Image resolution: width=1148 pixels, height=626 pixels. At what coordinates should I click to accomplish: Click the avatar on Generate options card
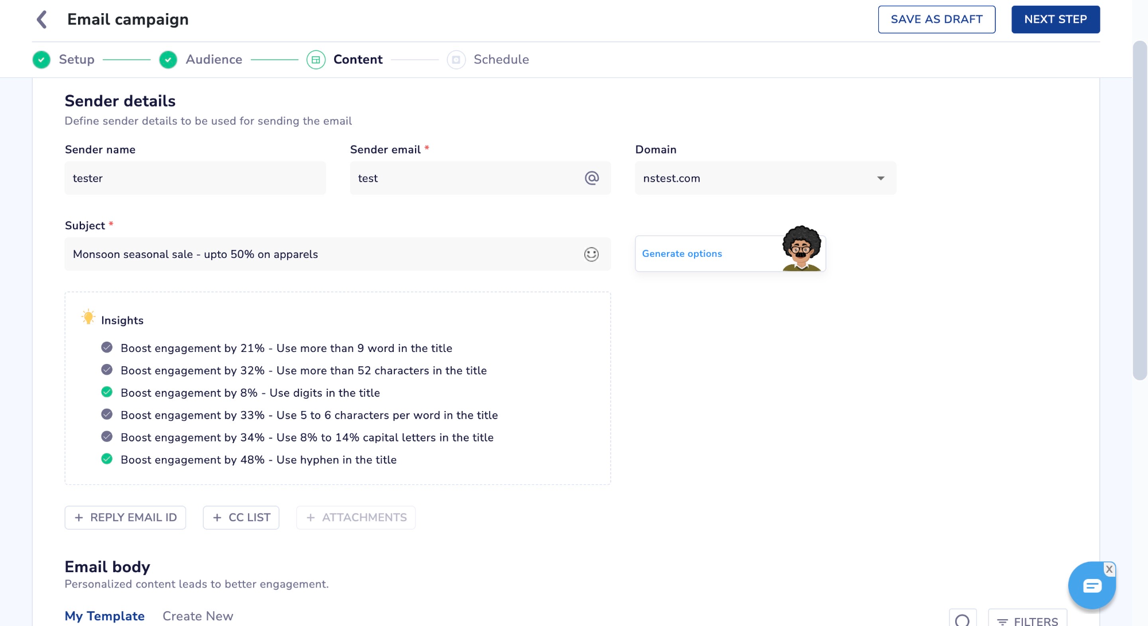pos(801,248)
